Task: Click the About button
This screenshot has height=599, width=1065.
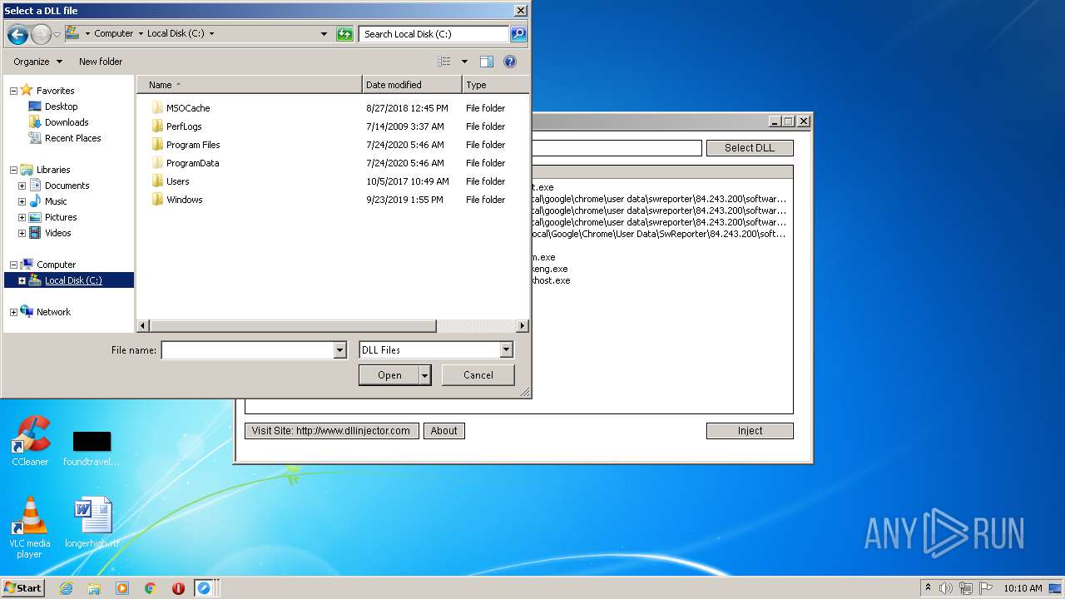Action: 444,431
